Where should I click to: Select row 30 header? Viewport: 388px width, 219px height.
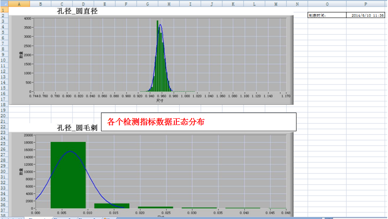point(4,171)
